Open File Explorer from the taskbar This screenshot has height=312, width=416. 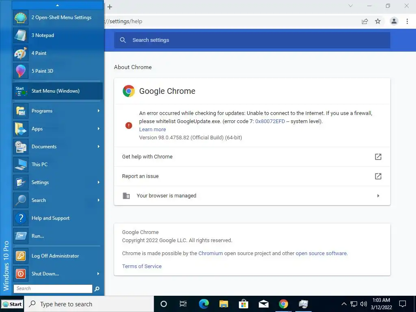[224, 304]
